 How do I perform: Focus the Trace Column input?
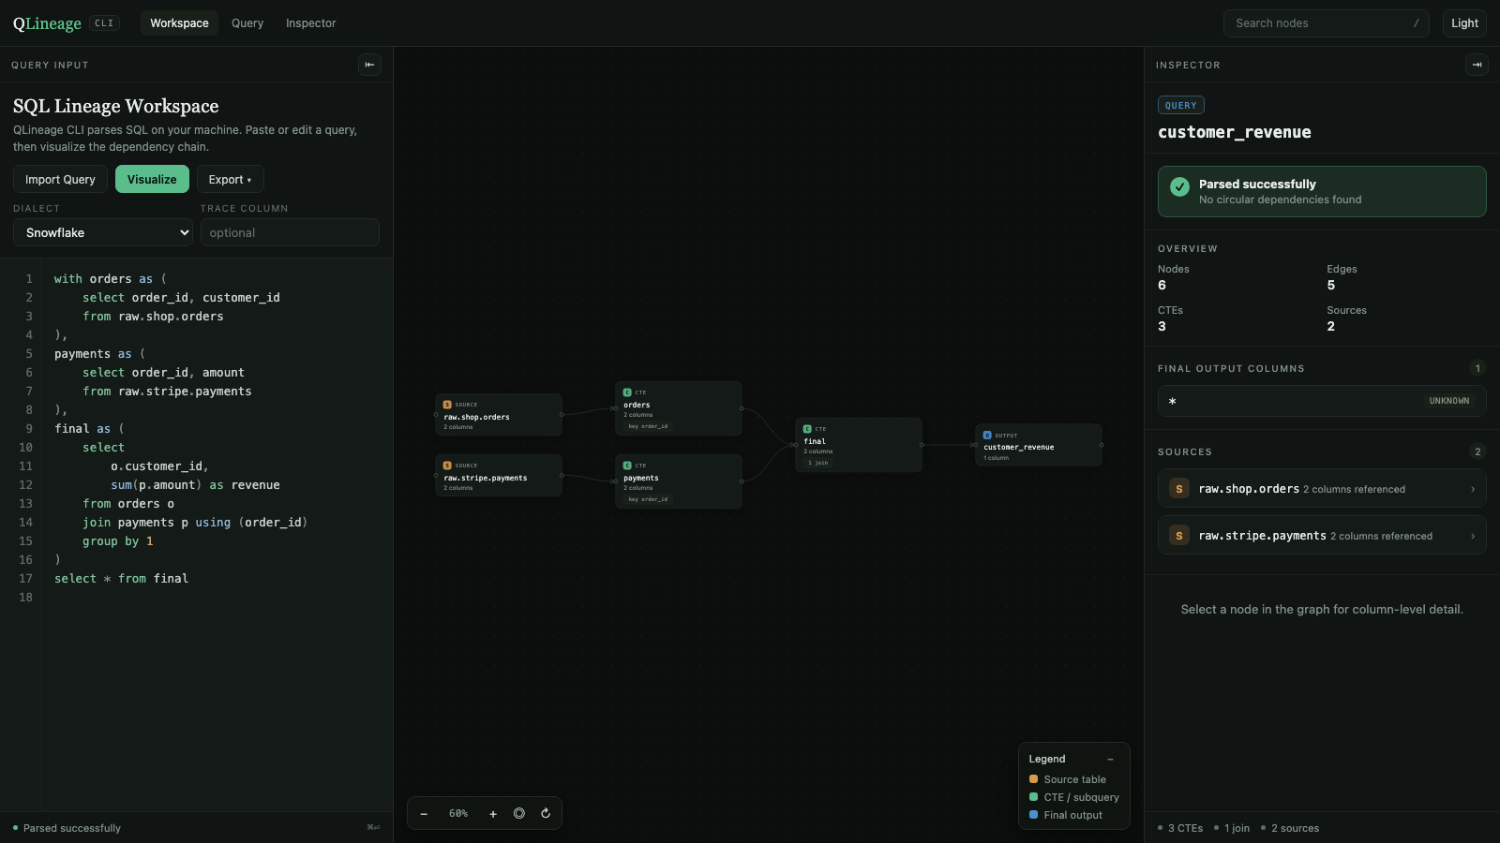coord(290,232)
